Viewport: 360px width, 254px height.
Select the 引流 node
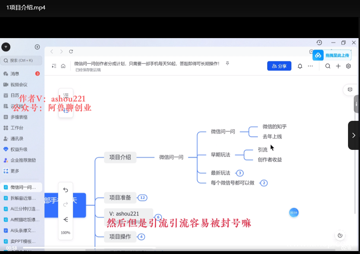pyautogui.click(x=263, y=150)
